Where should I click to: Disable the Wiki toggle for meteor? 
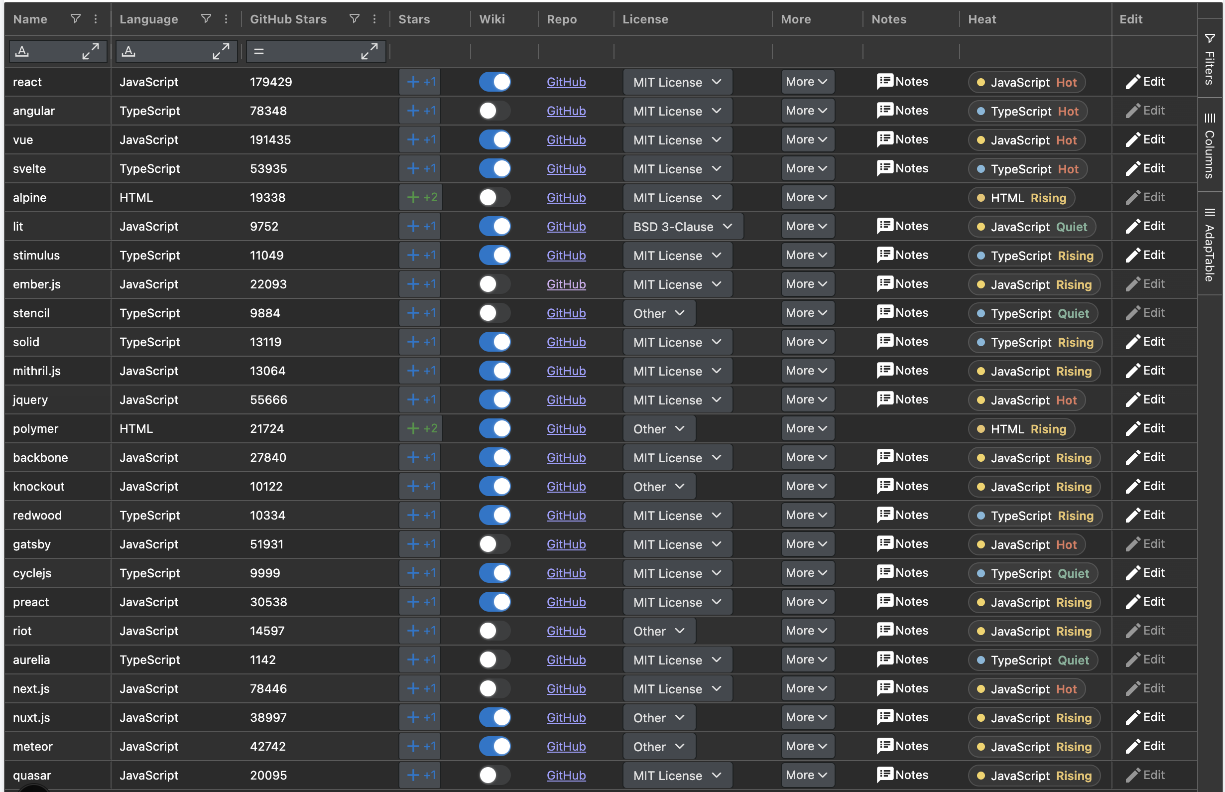[x=494, y=746]
